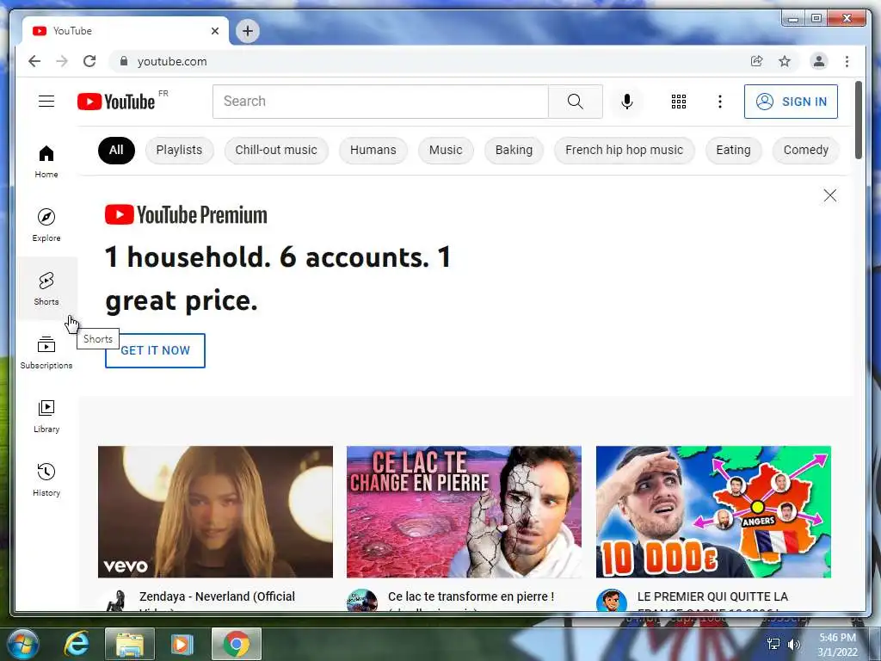The image size is (881, 661).
Task: Select the Playlists filter chip
Action: pos(179,150)
